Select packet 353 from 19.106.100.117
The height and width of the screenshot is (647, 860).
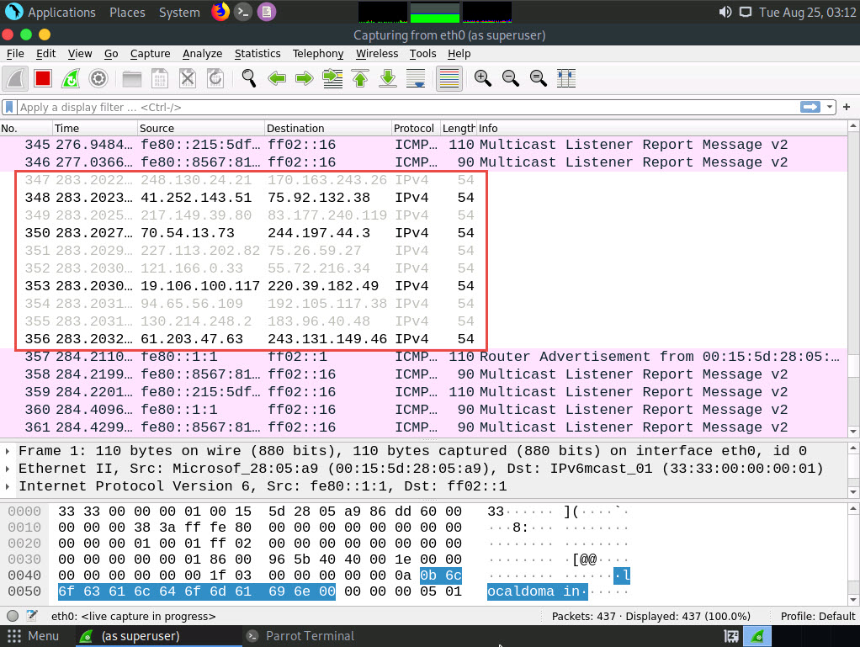point(423,286)
